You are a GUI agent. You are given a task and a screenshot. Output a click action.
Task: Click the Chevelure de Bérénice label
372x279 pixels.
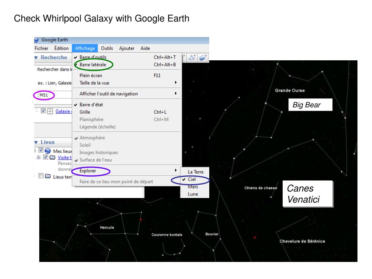[x=302, y=241]
